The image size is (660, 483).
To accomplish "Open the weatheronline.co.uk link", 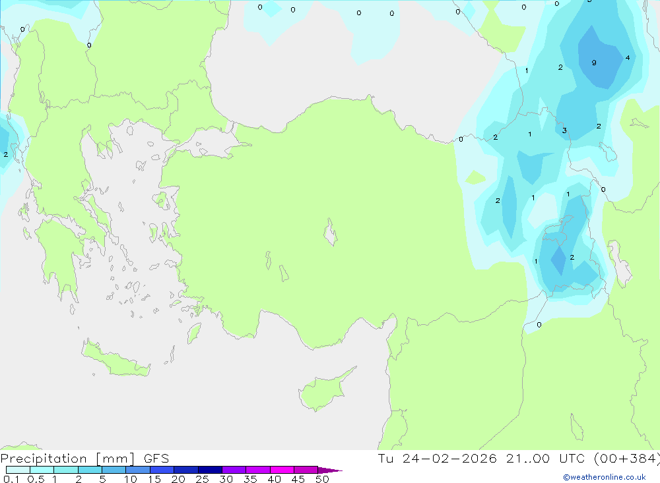I will tap(605, 477).
